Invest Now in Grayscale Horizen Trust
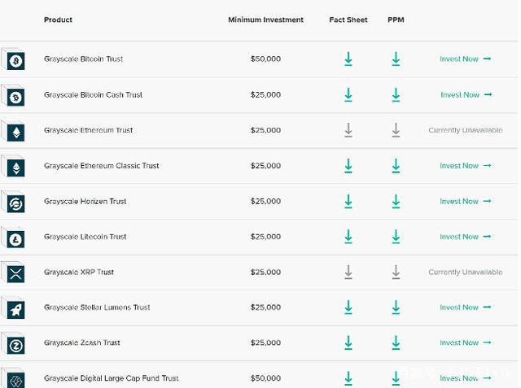Screen dimensions: 521x388 click(465, 202)
